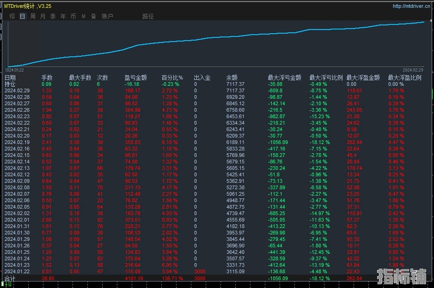
Task: Click the total profit value 4101.19
Action: click(x=134, y=278)
